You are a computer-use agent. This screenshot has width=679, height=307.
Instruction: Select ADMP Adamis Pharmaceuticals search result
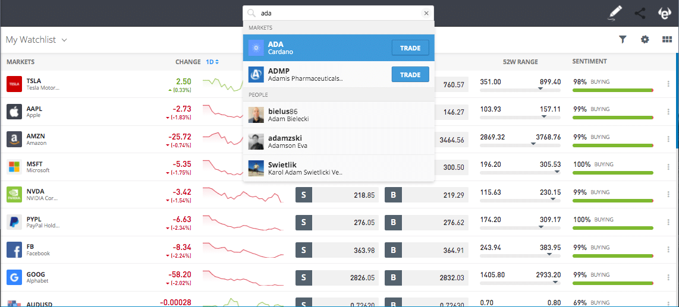[x=339, y=74]
